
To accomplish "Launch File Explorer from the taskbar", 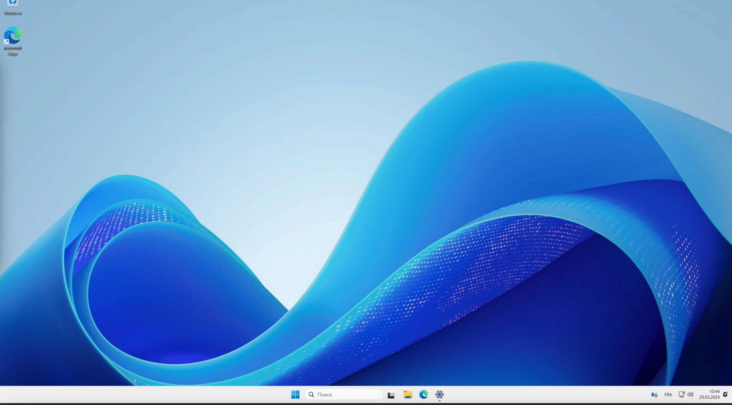I will pyautogui.click(x=407, y=394).
